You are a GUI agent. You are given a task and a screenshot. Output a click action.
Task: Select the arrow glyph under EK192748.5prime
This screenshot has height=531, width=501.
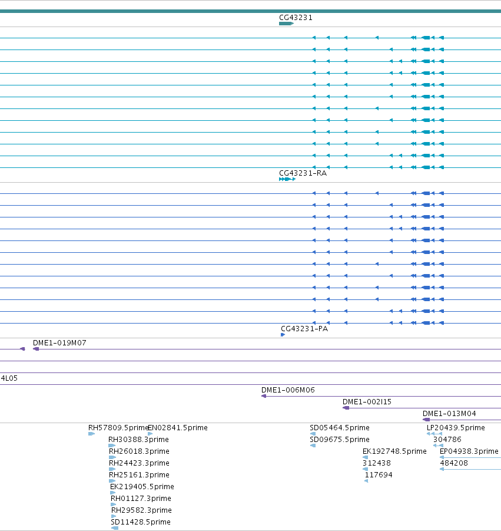coord(365,457)
